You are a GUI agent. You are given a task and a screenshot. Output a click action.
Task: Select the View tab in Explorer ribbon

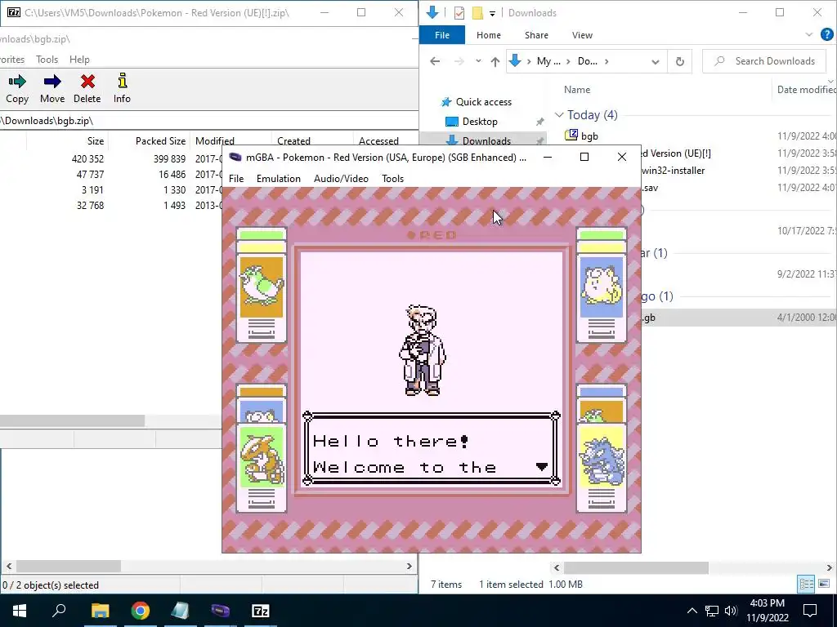tap(582, 35)
